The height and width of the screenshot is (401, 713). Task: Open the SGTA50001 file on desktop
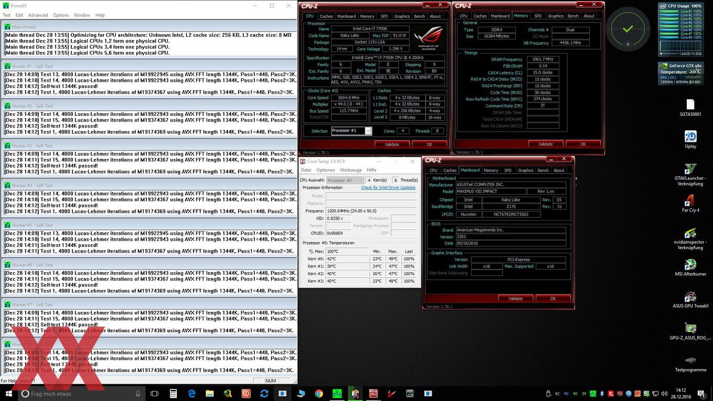(x=690, y=107)
